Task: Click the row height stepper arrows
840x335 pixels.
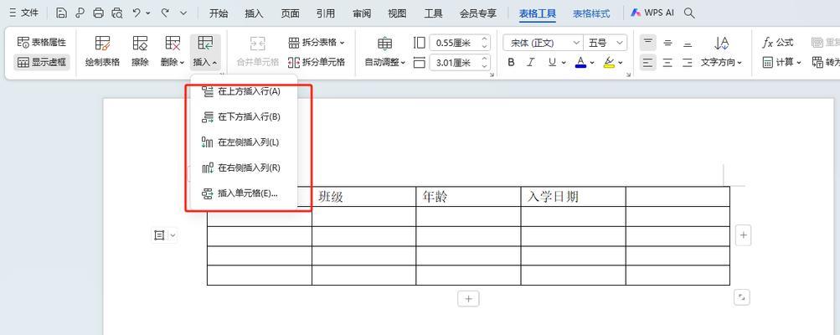Action: coord(485,43)
